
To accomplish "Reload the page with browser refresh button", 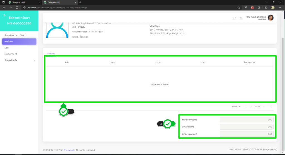I will [17, 8].
